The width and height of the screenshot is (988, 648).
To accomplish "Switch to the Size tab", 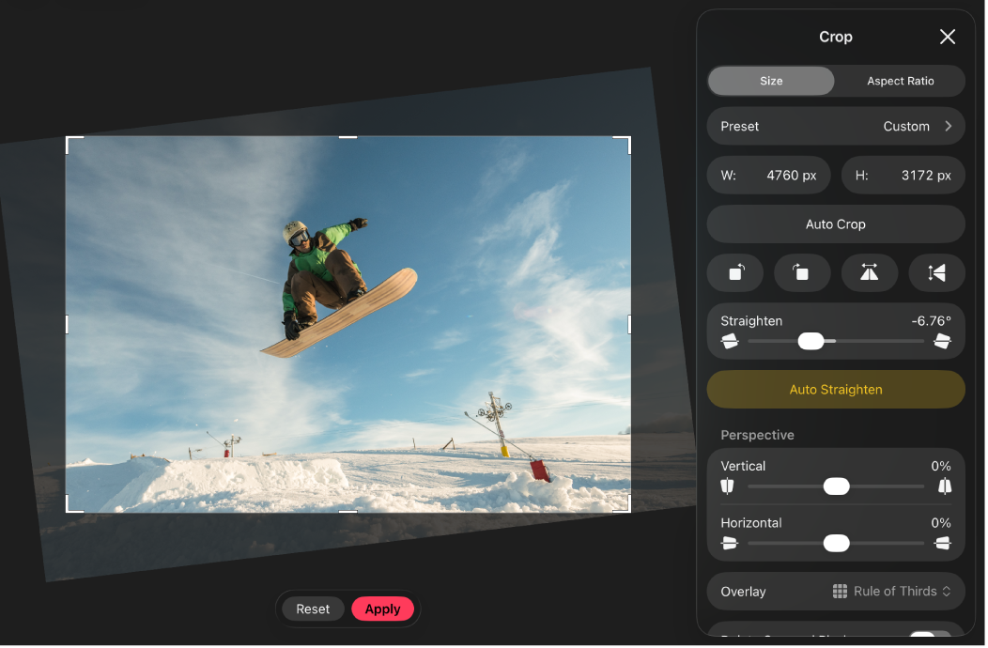I will [x=771, y=81].
